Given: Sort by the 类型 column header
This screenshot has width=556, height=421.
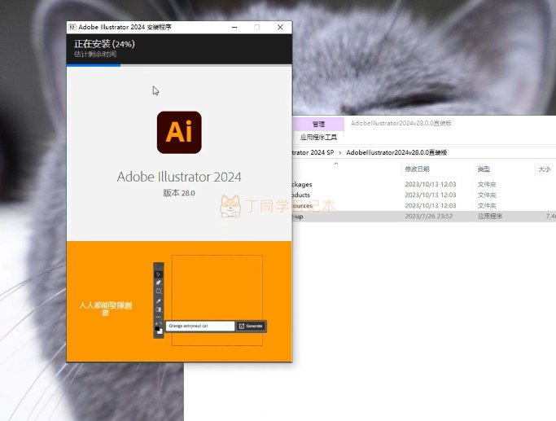Looking at the screenshot, I should [x=484, y=169].
